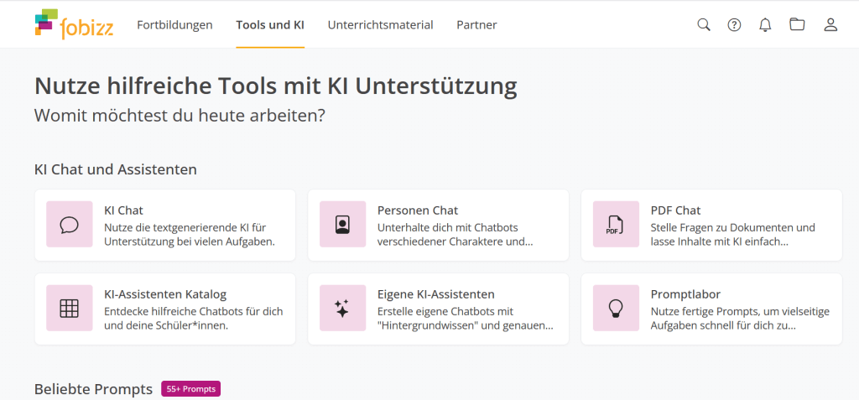Open the user profile icon
Image resolution: width=859 pixels, height=400 pixels.
coord(830,25)
